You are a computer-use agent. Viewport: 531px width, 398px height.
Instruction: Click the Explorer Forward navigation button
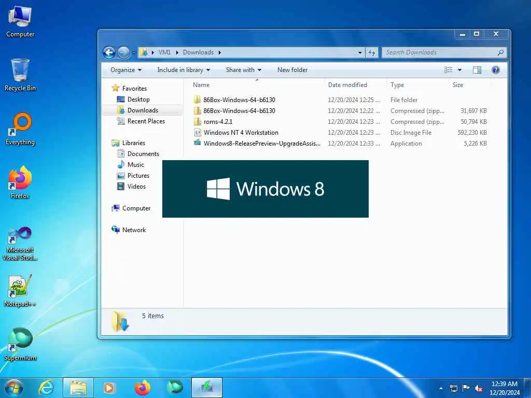[123, 52]
